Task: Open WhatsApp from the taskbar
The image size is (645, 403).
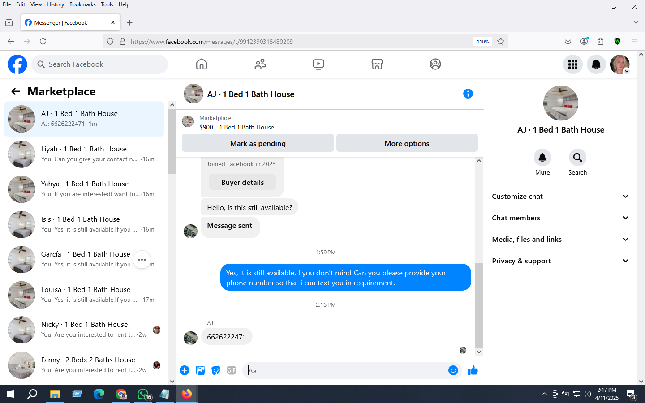Action: [x=143, y=394]
